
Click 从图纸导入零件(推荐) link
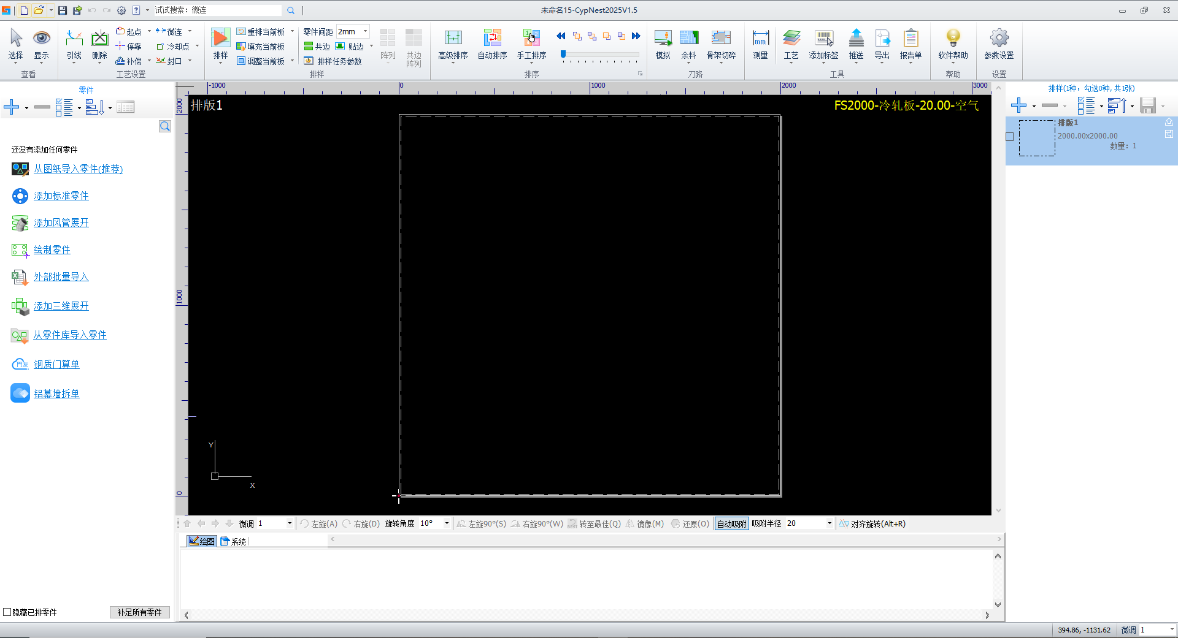[78, 169]
